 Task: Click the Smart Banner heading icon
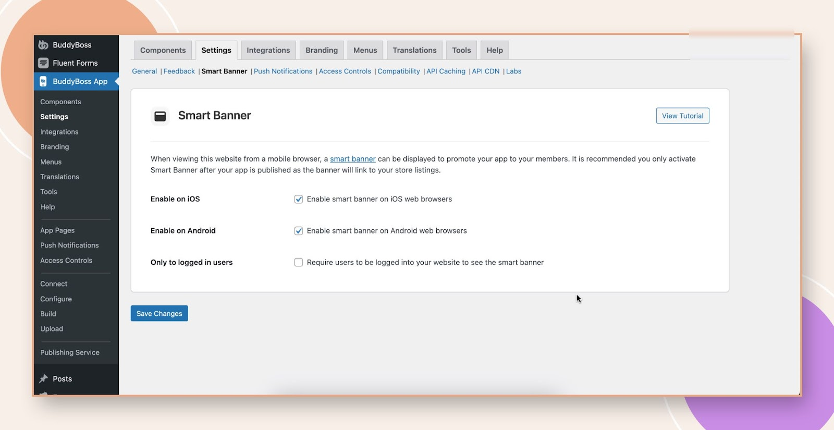pos(160,116)
